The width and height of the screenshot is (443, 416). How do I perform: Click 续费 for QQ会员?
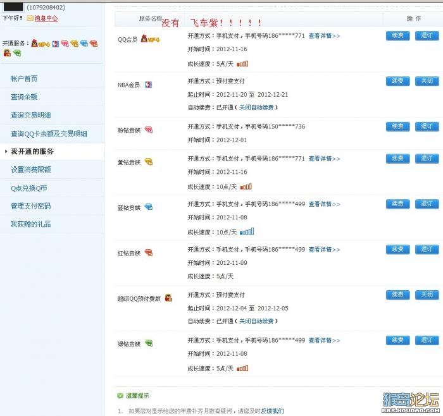(x=398, y=35)
